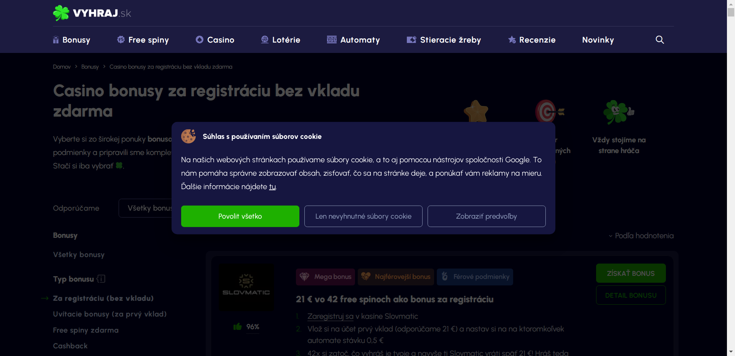Viewport: 735px width, 356px height.
Task: Open the Novinky menu item
Action: [598, 40]
